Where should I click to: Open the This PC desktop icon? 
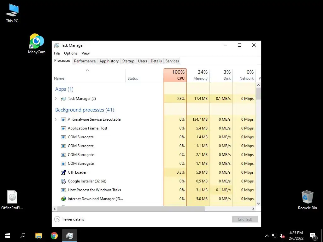tap(12, 13)
